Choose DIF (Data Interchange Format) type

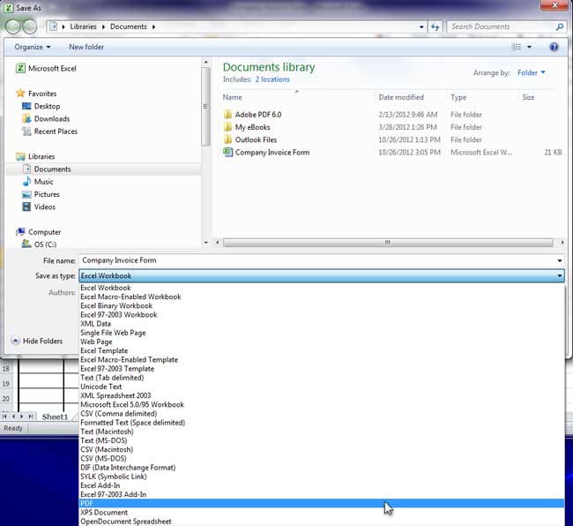coord(322,468)
